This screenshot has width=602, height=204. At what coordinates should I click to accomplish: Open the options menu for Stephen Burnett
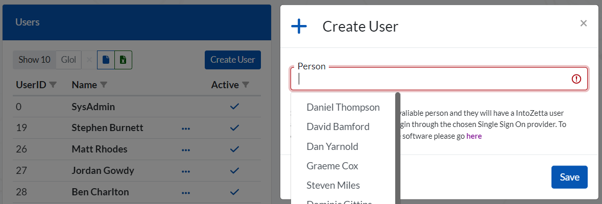(186, 128)
